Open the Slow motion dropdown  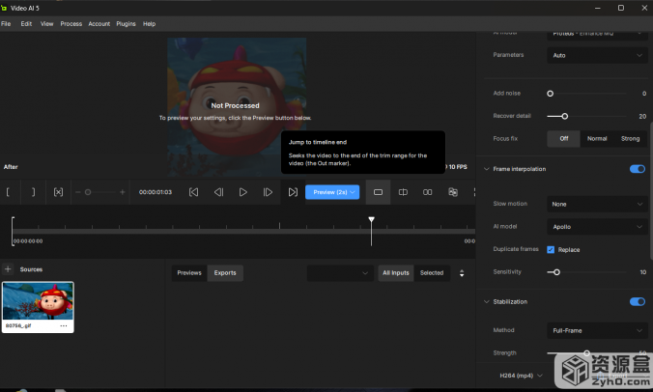pos(596,204)
